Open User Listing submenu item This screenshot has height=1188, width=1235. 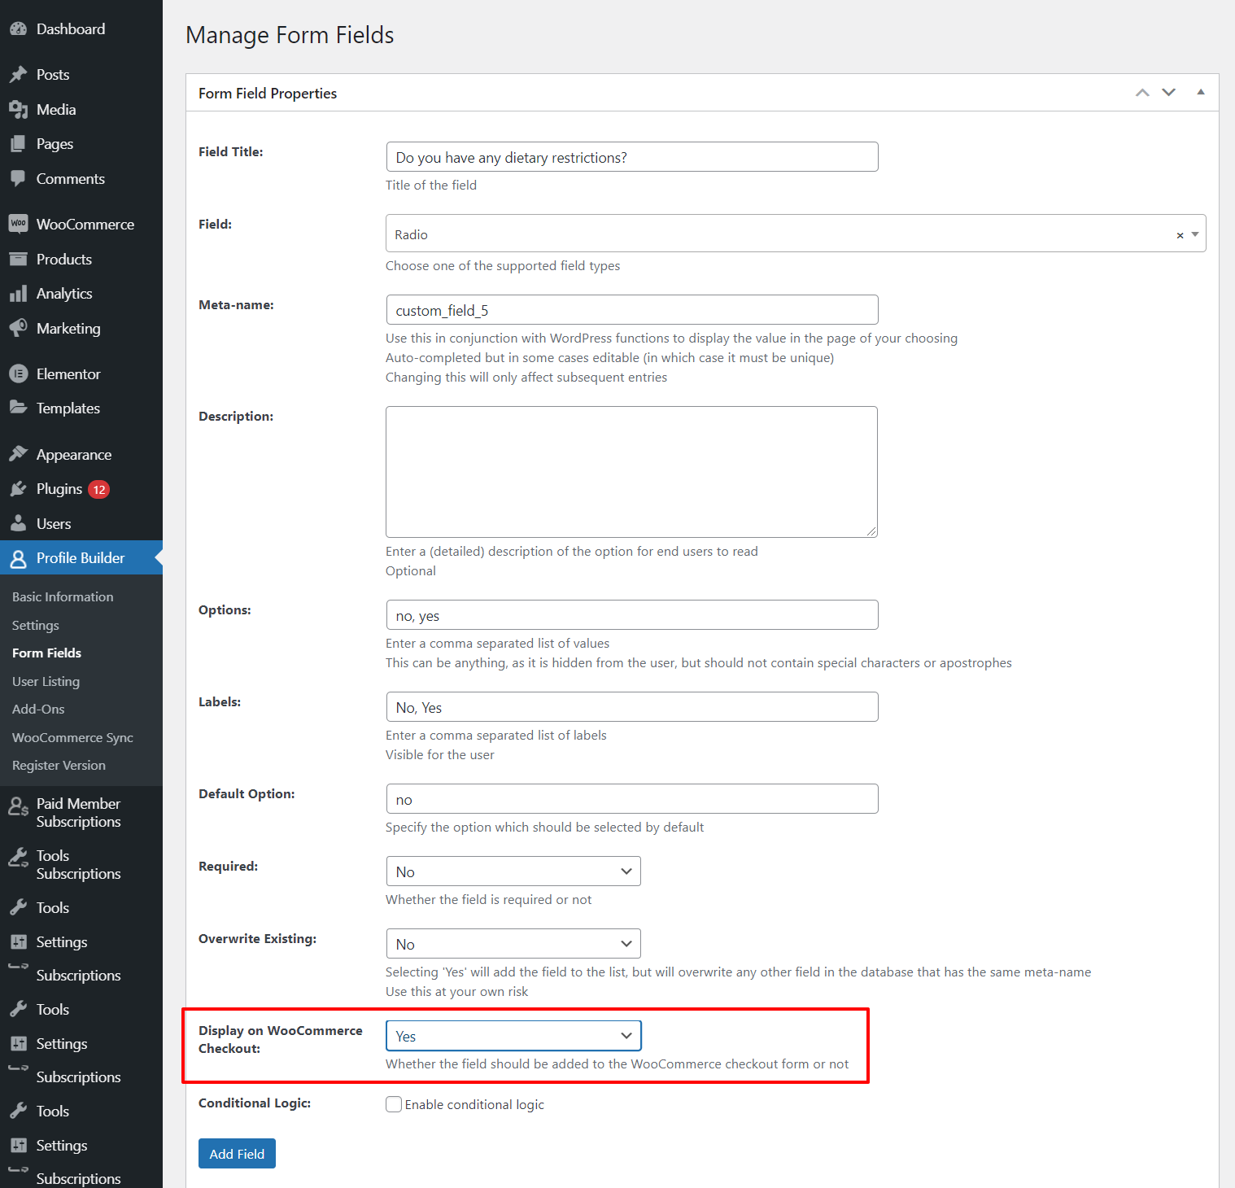46,682
